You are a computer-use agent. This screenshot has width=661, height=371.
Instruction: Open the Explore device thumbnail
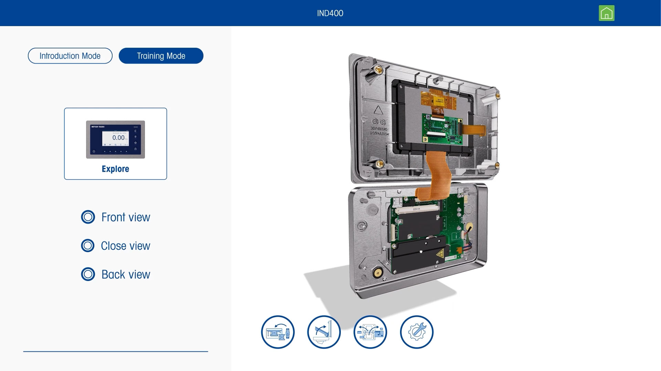115,144
